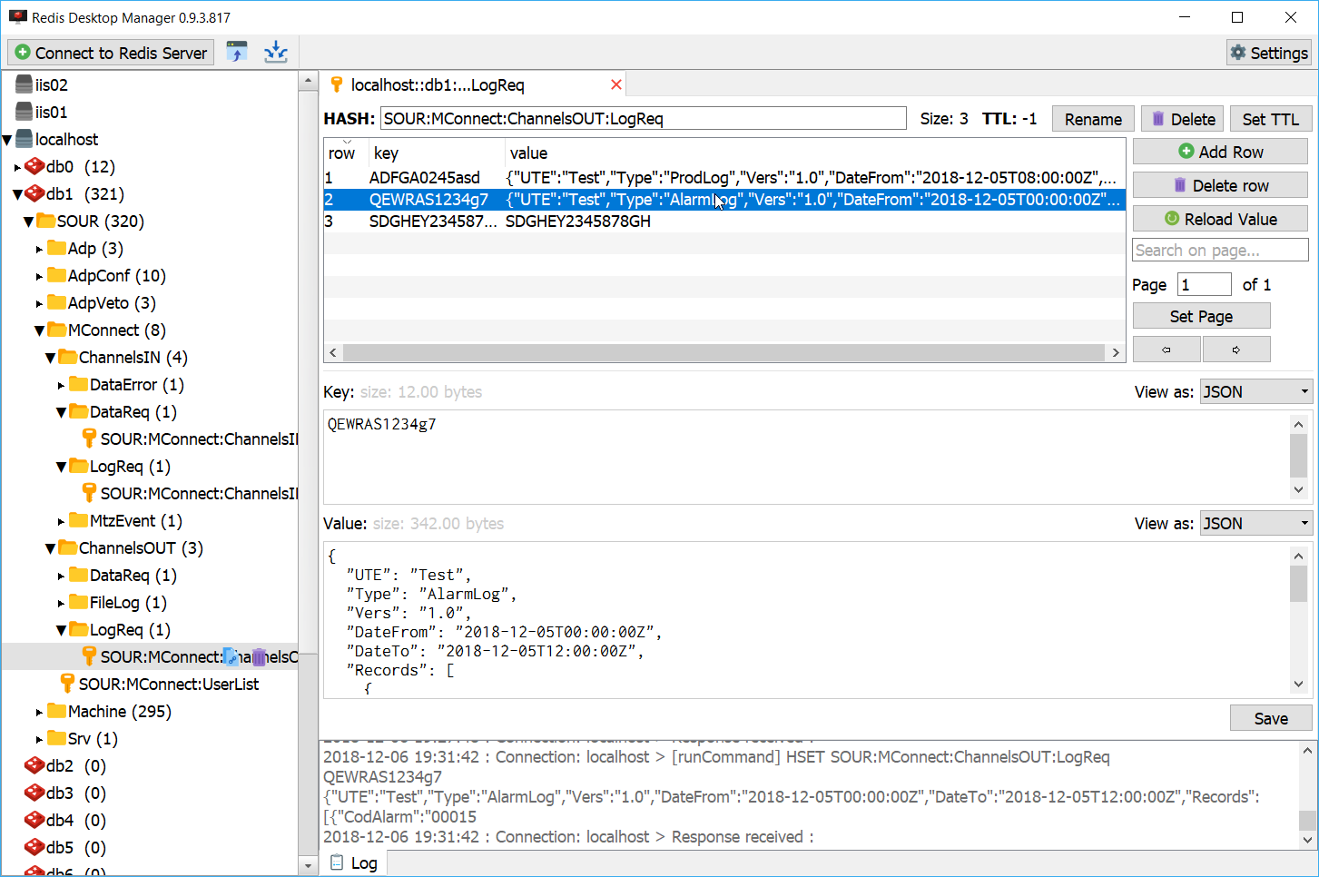Screen dimensions: 1319x877
Task: Click the db4 database icon
Action: [34, 820]
